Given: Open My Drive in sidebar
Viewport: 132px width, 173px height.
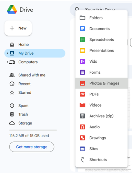Looking at the screenshot, I should point(35,53).
